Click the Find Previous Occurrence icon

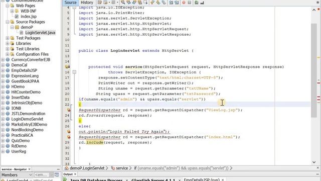(x=128, y=3)
